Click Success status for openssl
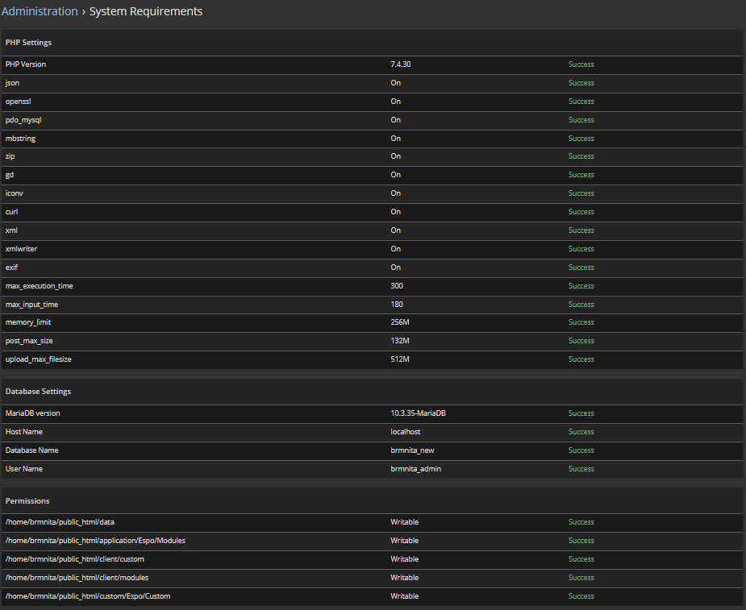746x610 pixels. pyautogui.click(x=581, y=102)
